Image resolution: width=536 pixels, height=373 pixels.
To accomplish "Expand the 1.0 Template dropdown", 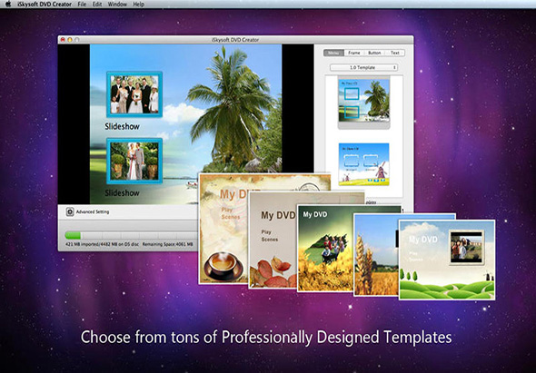I will tap(363, 67).
